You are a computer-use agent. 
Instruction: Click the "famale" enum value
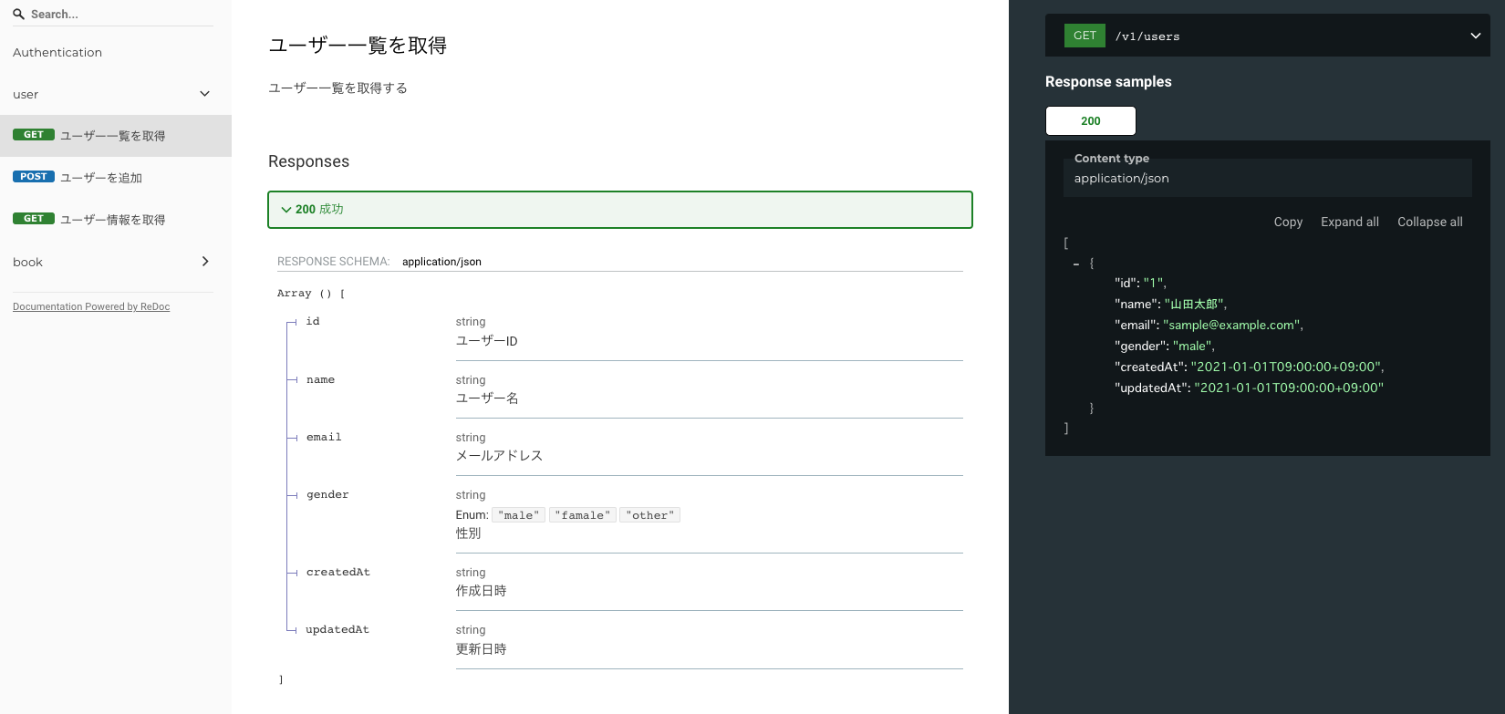tap(583, 515)
